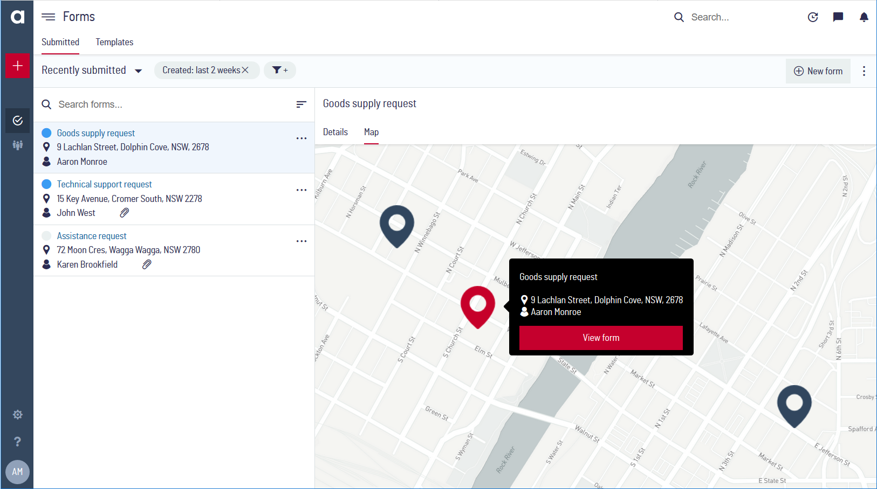877x489 pixels.
Task: Click address 15 Key Avenue, Cromer South
Action: tap(129, 199)
